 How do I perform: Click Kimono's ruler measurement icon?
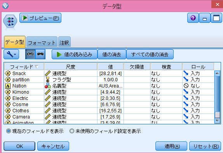point(48,92)
